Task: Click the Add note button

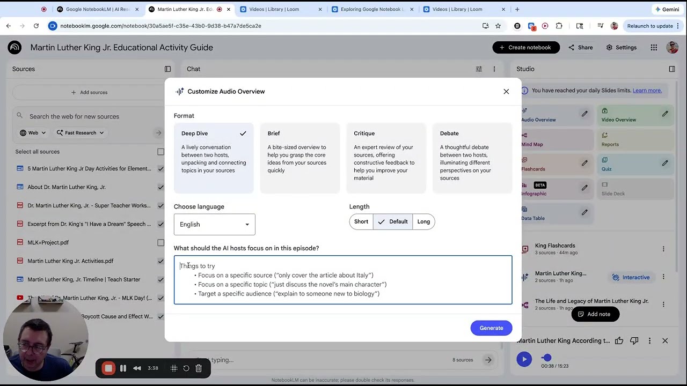Action: point(595,314)
